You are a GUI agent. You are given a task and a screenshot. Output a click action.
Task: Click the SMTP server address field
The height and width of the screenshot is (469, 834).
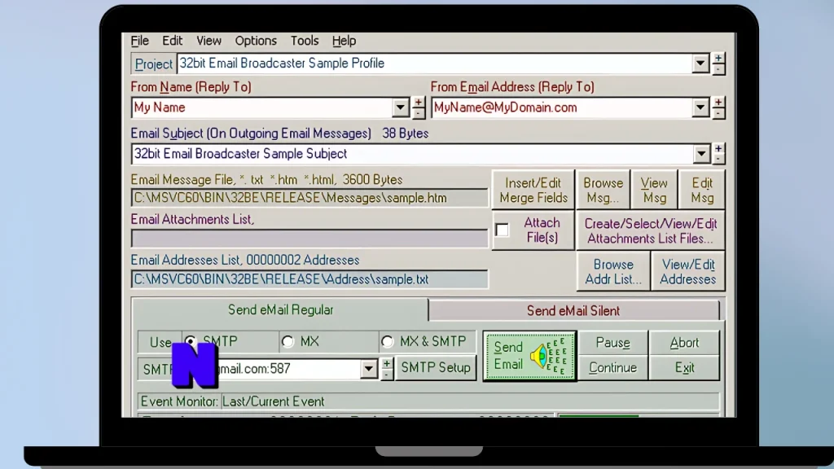pos(271,369)
